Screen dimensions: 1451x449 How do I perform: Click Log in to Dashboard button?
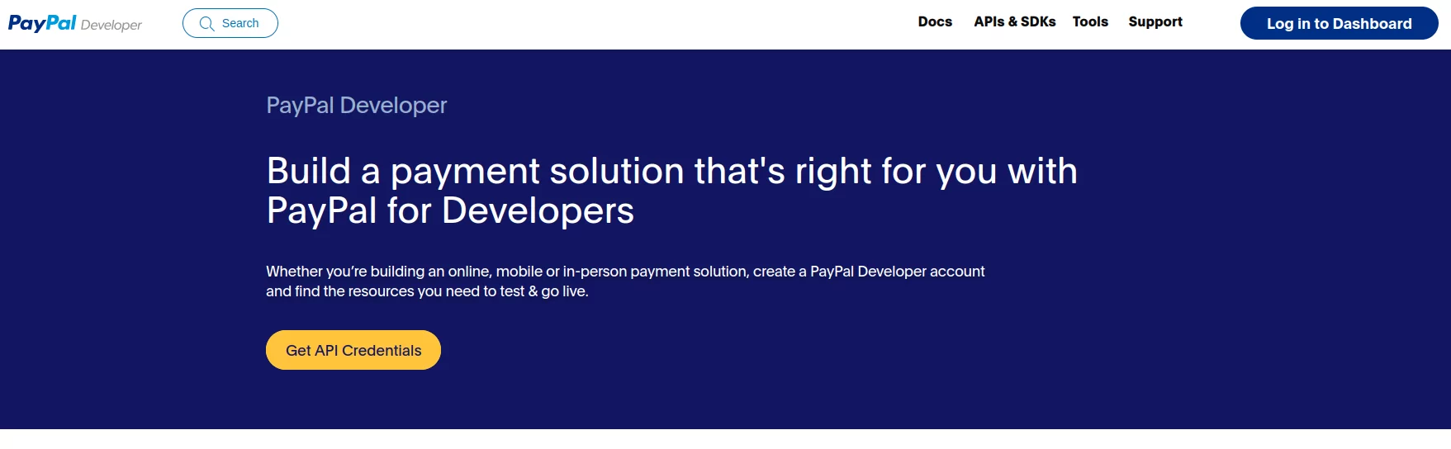pos(1340,23)
